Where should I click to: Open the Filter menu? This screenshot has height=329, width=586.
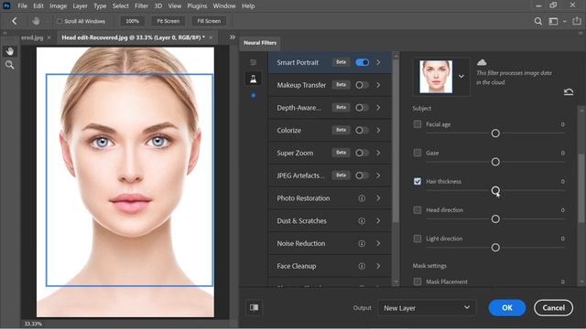click(x=141, y=6)
